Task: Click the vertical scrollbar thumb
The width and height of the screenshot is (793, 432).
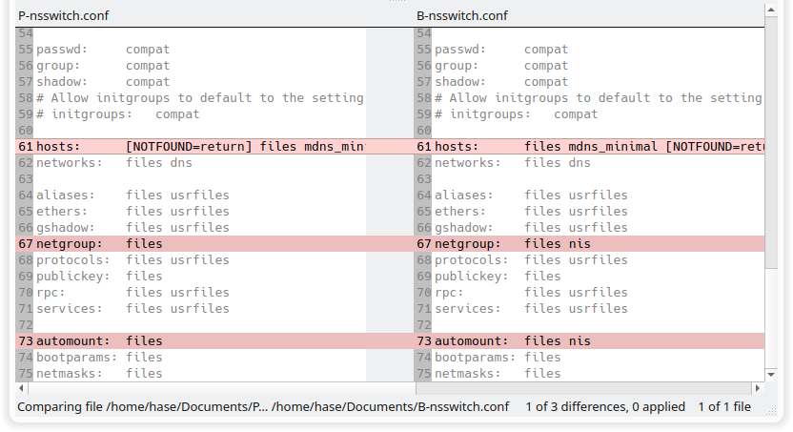Action: point(771,142)
